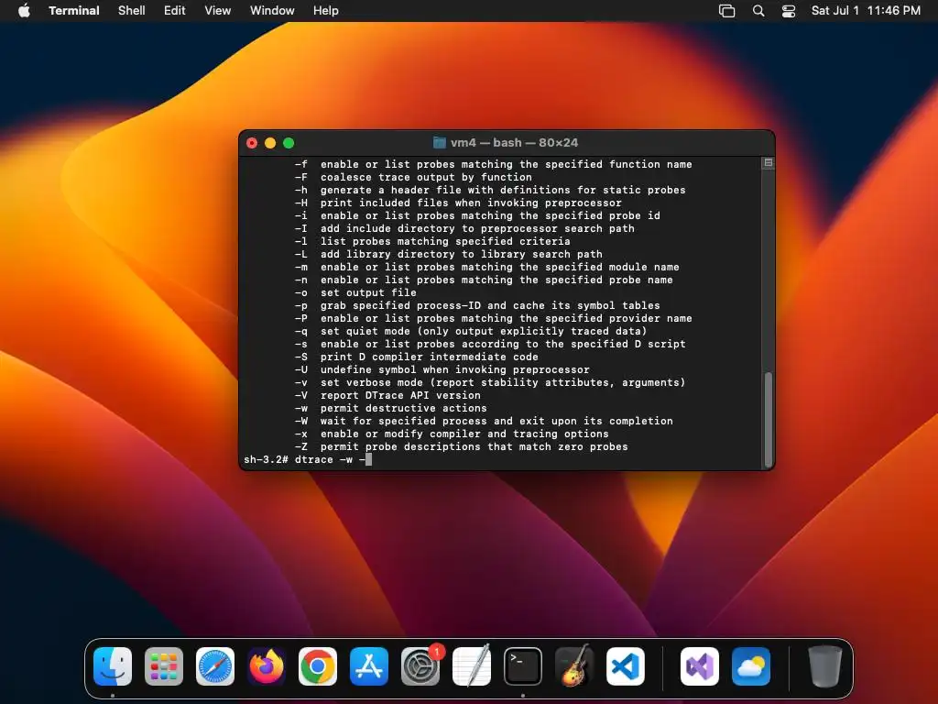Launch Google Chrome from the dock
This screenshot has height=704, width=938.
tap(318, 666)
